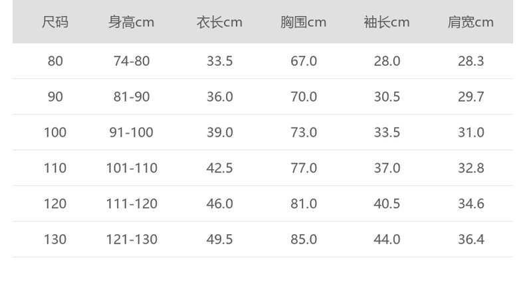Select the 身高cm column header
Image resolution: width=525 pixels, height=286 pixels.
tap(132, 23)
